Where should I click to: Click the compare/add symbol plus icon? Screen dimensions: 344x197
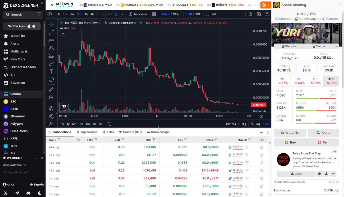click(x=50, y=14)
